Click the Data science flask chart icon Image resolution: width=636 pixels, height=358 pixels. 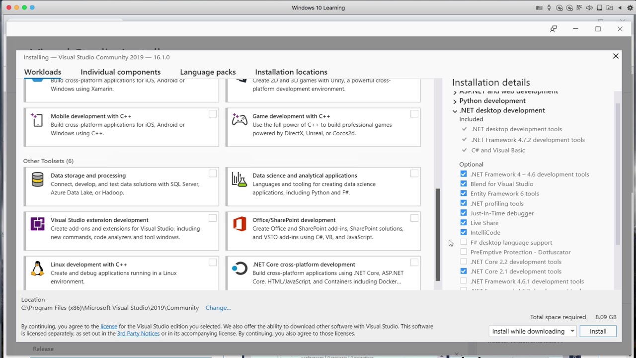click(239, 179)
